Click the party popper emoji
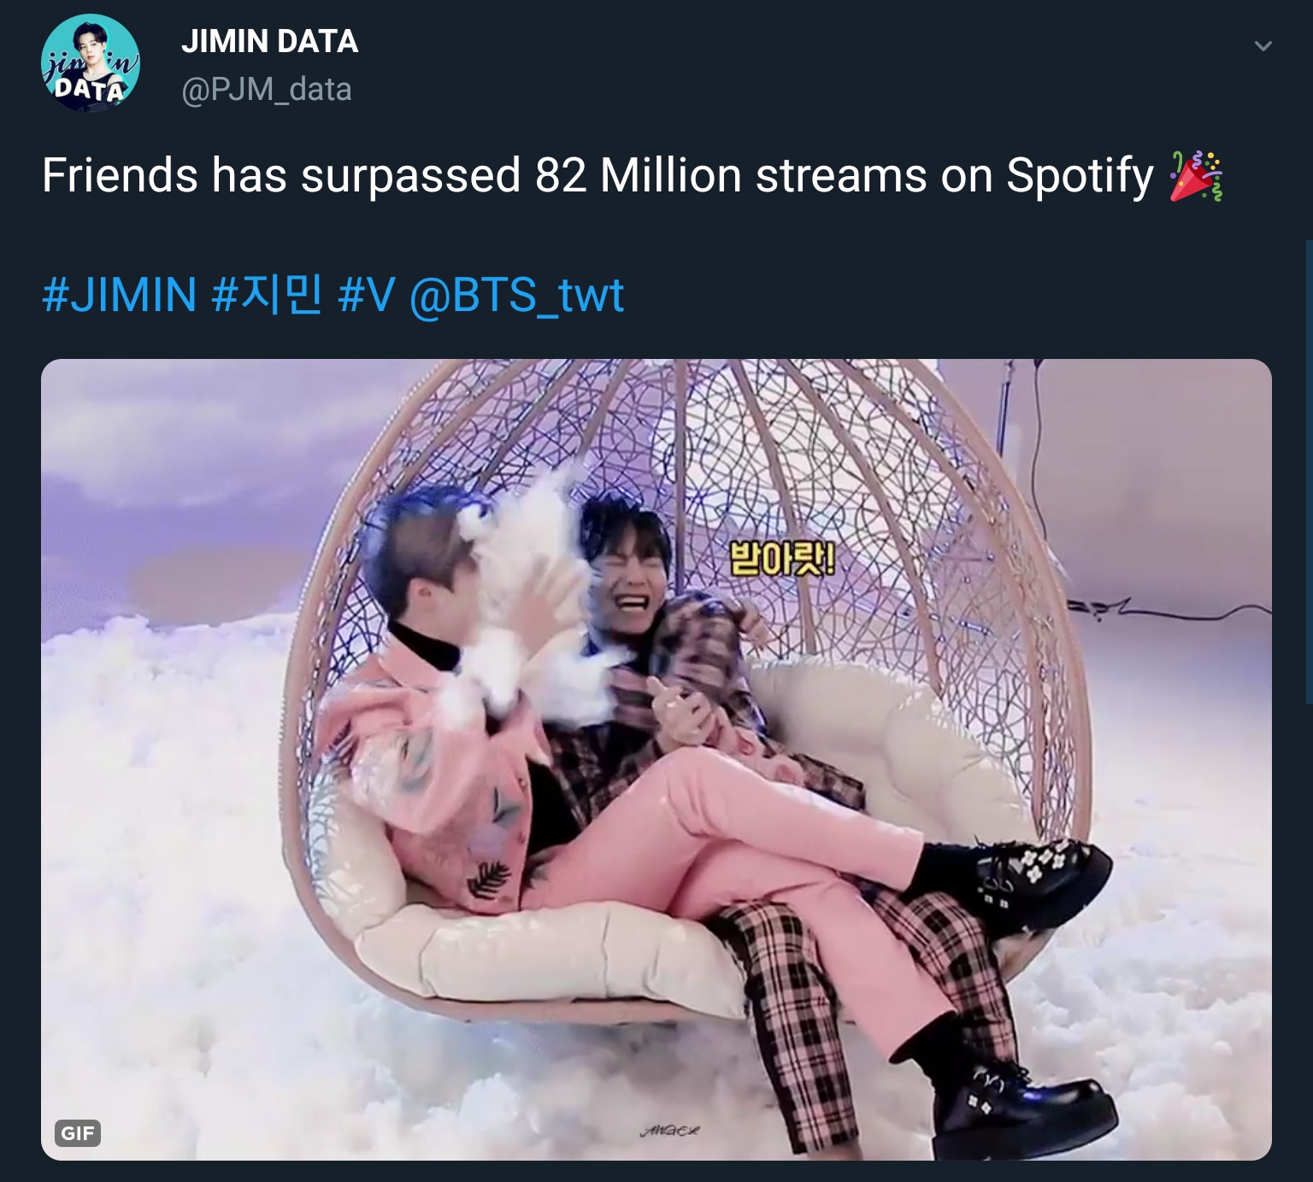The height and width of the screenshot is (1182, 1313). tap(1196, 176)
